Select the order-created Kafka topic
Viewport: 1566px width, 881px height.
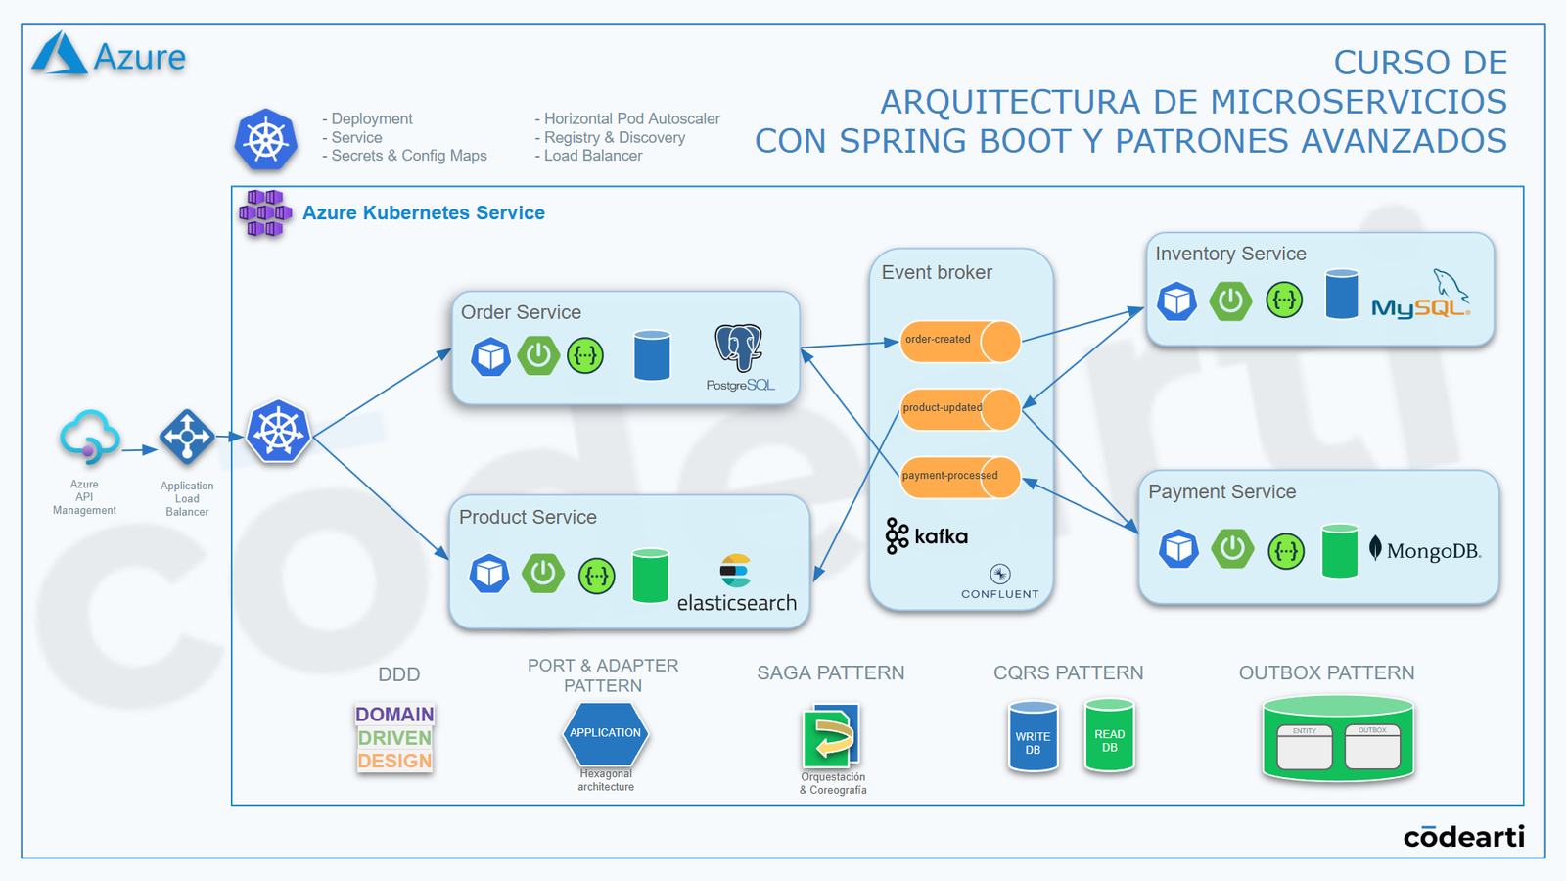pyautogui.click(x=960, y=341)
